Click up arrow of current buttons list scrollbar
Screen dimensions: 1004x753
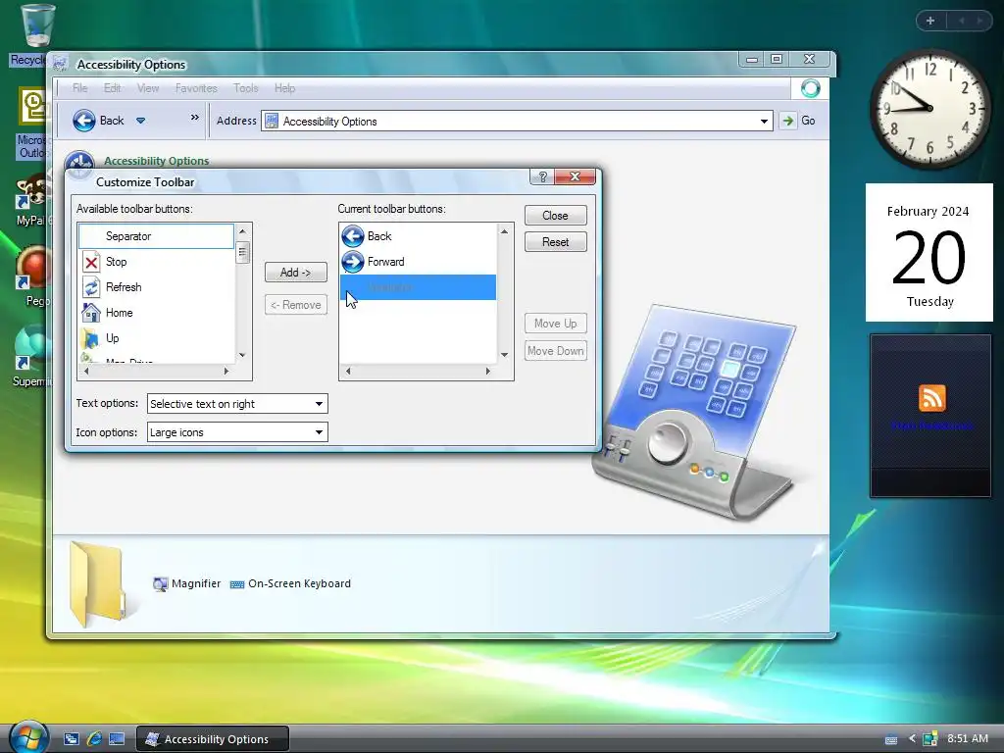point(504,231)
